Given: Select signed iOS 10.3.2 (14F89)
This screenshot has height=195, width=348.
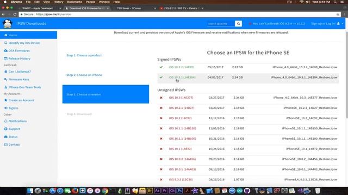Looking at the screenshot, I should [x=181, y=67].
